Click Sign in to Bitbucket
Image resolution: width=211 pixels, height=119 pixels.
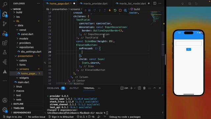point(61,117)
